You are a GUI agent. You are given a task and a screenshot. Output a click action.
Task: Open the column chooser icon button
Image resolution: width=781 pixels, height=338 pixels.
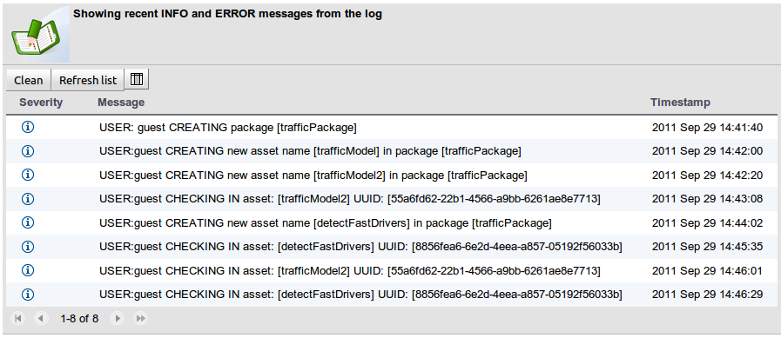137,80
